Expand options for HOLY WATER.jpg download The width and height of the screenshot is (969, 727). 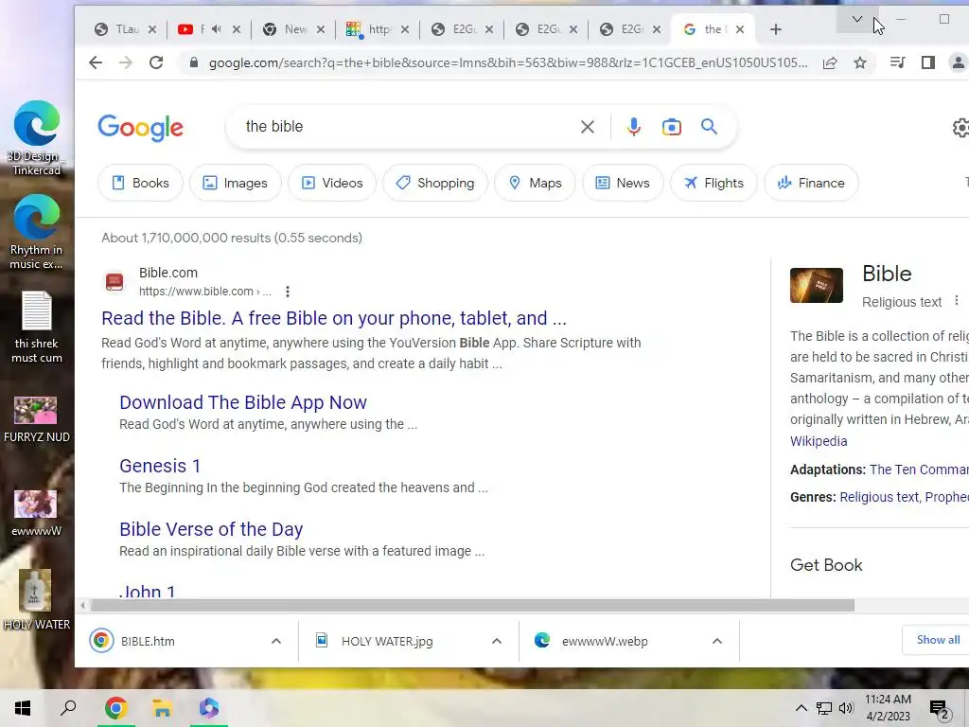(496, 641)
